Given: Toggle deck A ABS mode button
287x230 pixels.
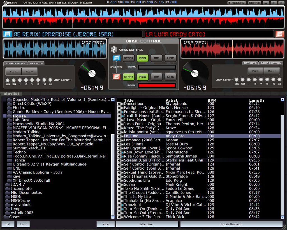Looking at the screenshot, I should [143, 58].
